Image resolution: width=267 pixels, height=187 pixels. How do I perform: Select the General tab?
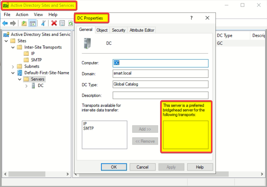click(x=86, y=29)
